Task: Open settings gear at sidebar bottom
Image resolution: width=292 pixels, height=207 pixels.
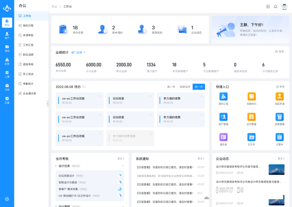Action: tap(7, 199)
